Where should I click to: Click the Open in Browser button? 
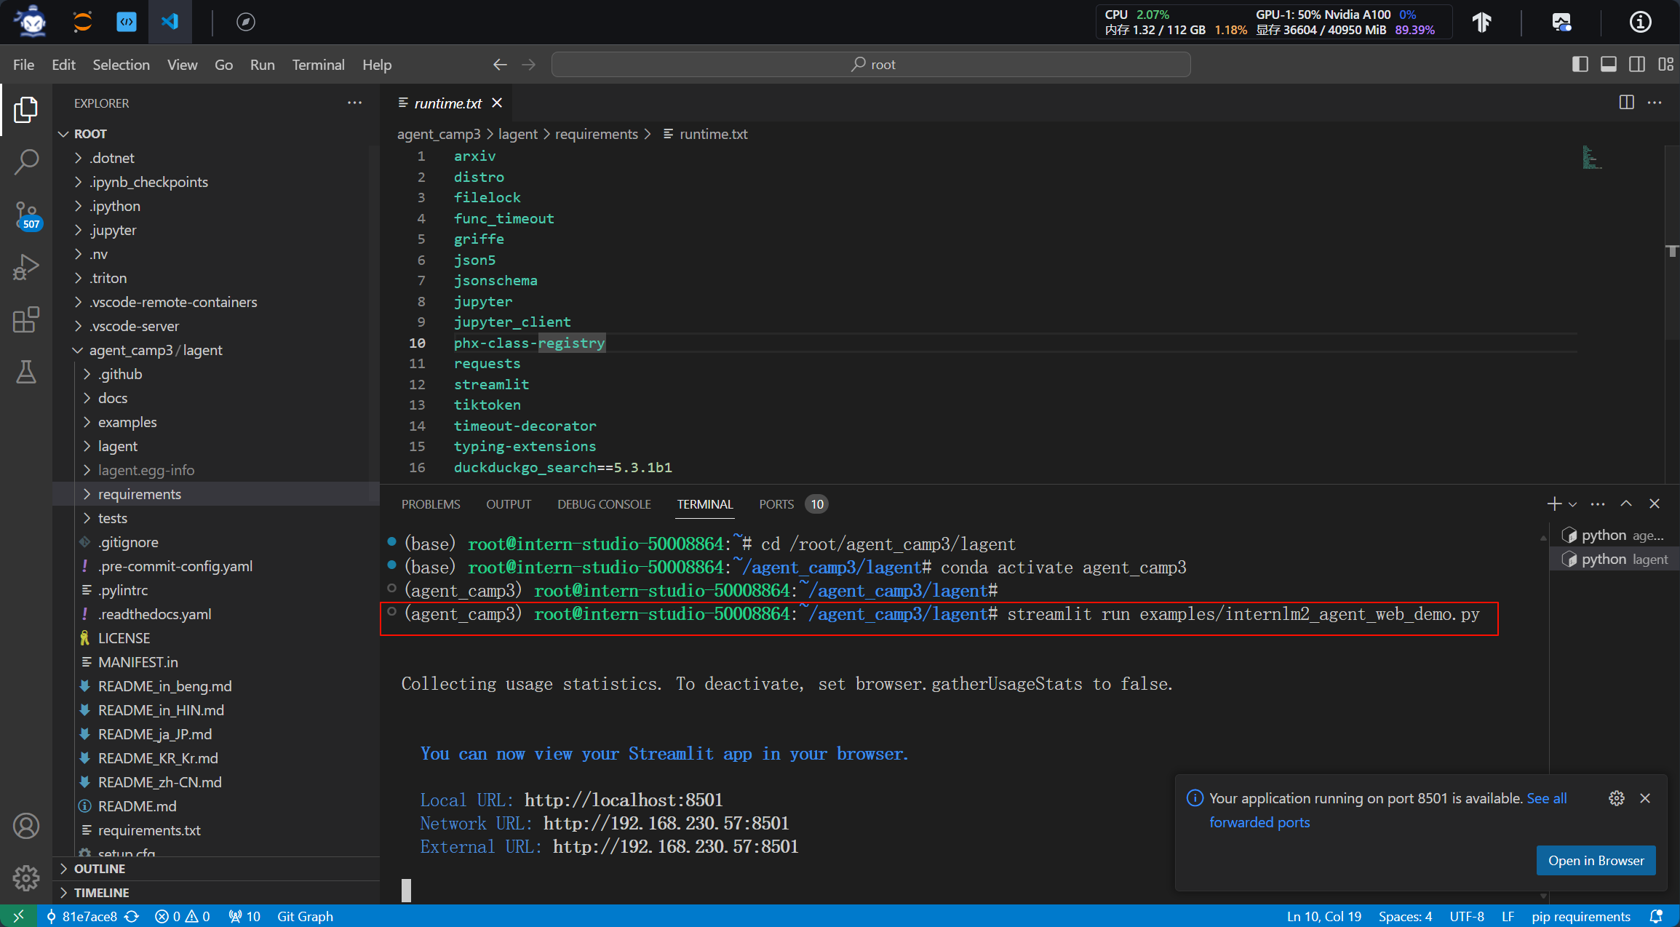pyautogui.click(x=1596, y=861)
